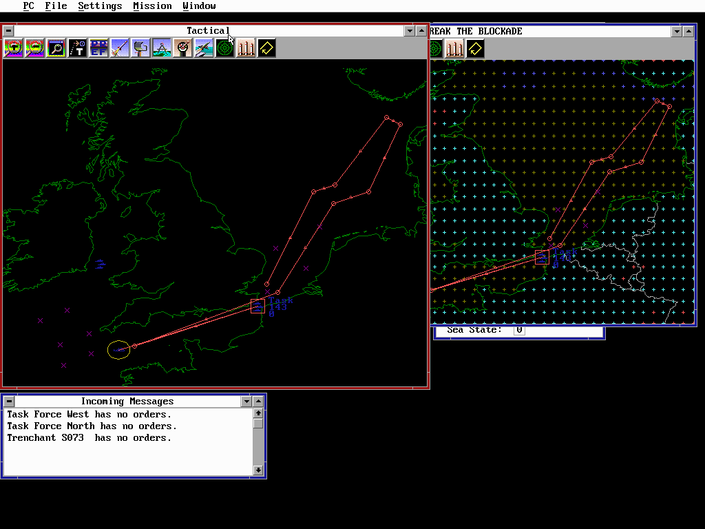The height and width of the screenshot is (529, 705).
Task: Select the yellow course-change arrow icon
Action: tap(266, 48)
